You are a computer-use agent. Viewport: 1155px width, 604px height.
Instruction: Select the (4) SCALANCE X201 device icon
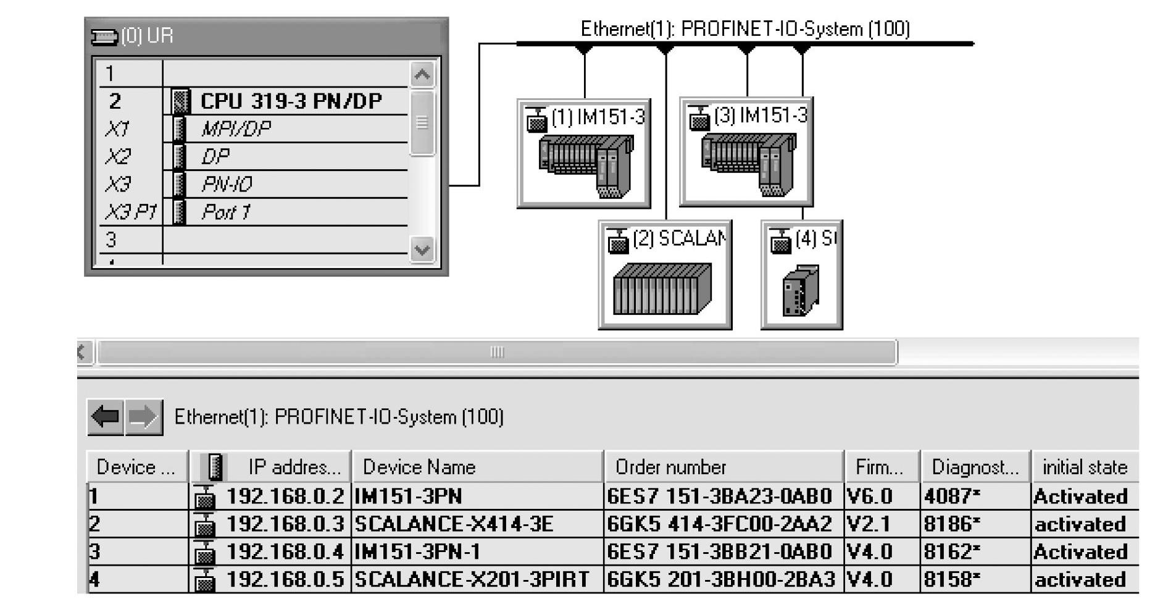tap(802, 275)
